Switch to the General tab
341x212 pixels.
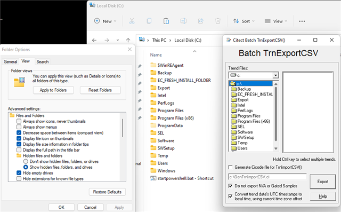(x=11, y=61)
